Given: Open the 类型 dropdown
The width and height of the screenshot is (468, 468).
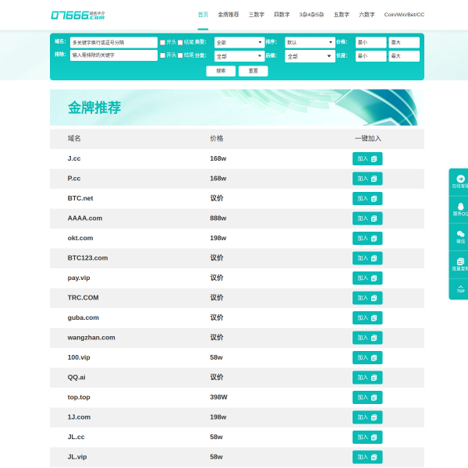Looking at the screenshot, I should point(239,42).
